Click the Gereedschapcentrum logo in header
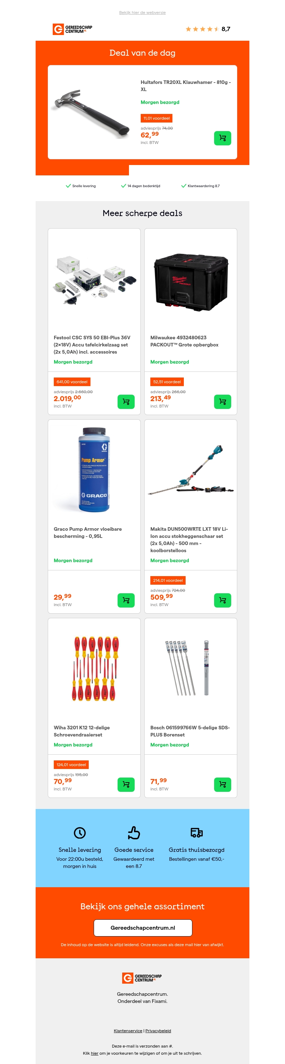 pos(72,29)
